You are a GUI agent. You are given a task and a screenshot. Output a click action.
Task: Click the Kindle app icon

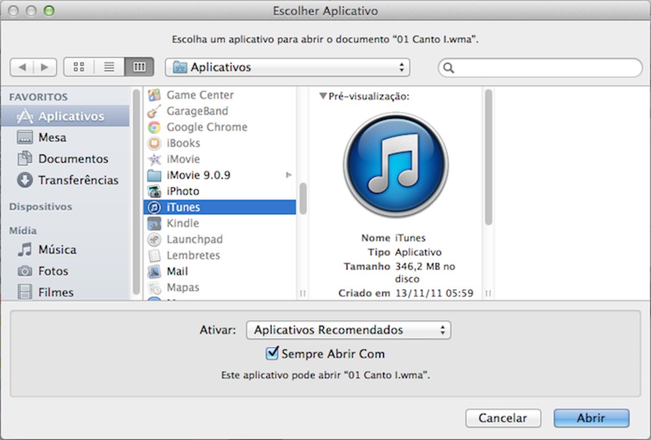154,224
